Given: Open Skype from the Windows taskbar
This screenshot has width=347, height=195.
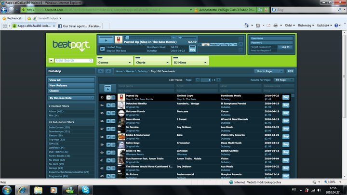Looking at the screenshot, I should [x=85, y=190].
